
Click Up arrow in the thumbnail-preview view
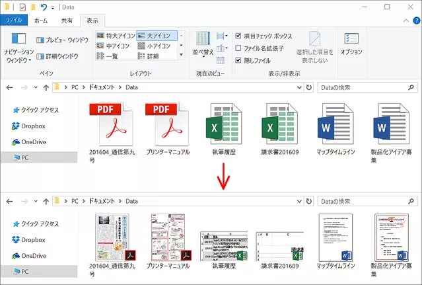[x=46, y=202]
